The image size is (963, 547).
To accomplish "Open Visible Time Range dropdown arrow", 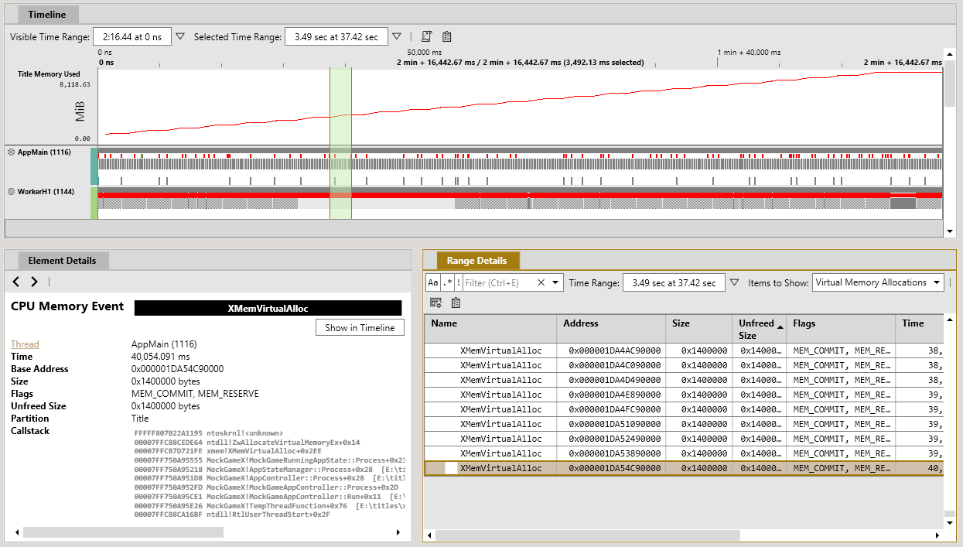I will tap(180, 36).
